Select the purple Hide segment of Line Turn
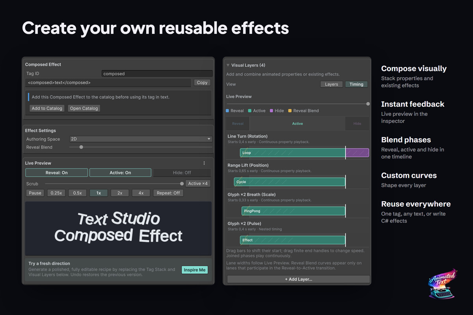 coord(357,153)
